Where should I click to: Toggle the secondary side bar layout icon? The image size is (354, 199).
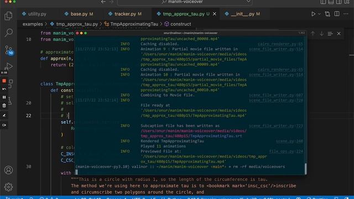[x=339, y=2]
